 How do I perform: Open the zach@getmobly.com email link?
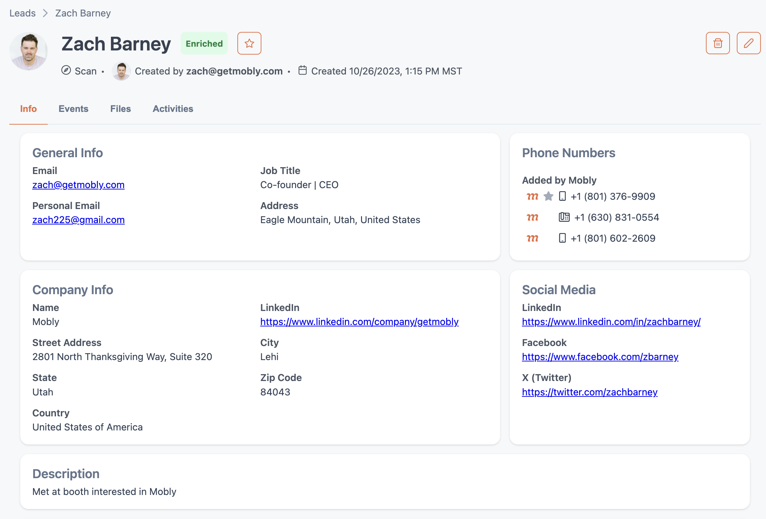click(78, 185)
